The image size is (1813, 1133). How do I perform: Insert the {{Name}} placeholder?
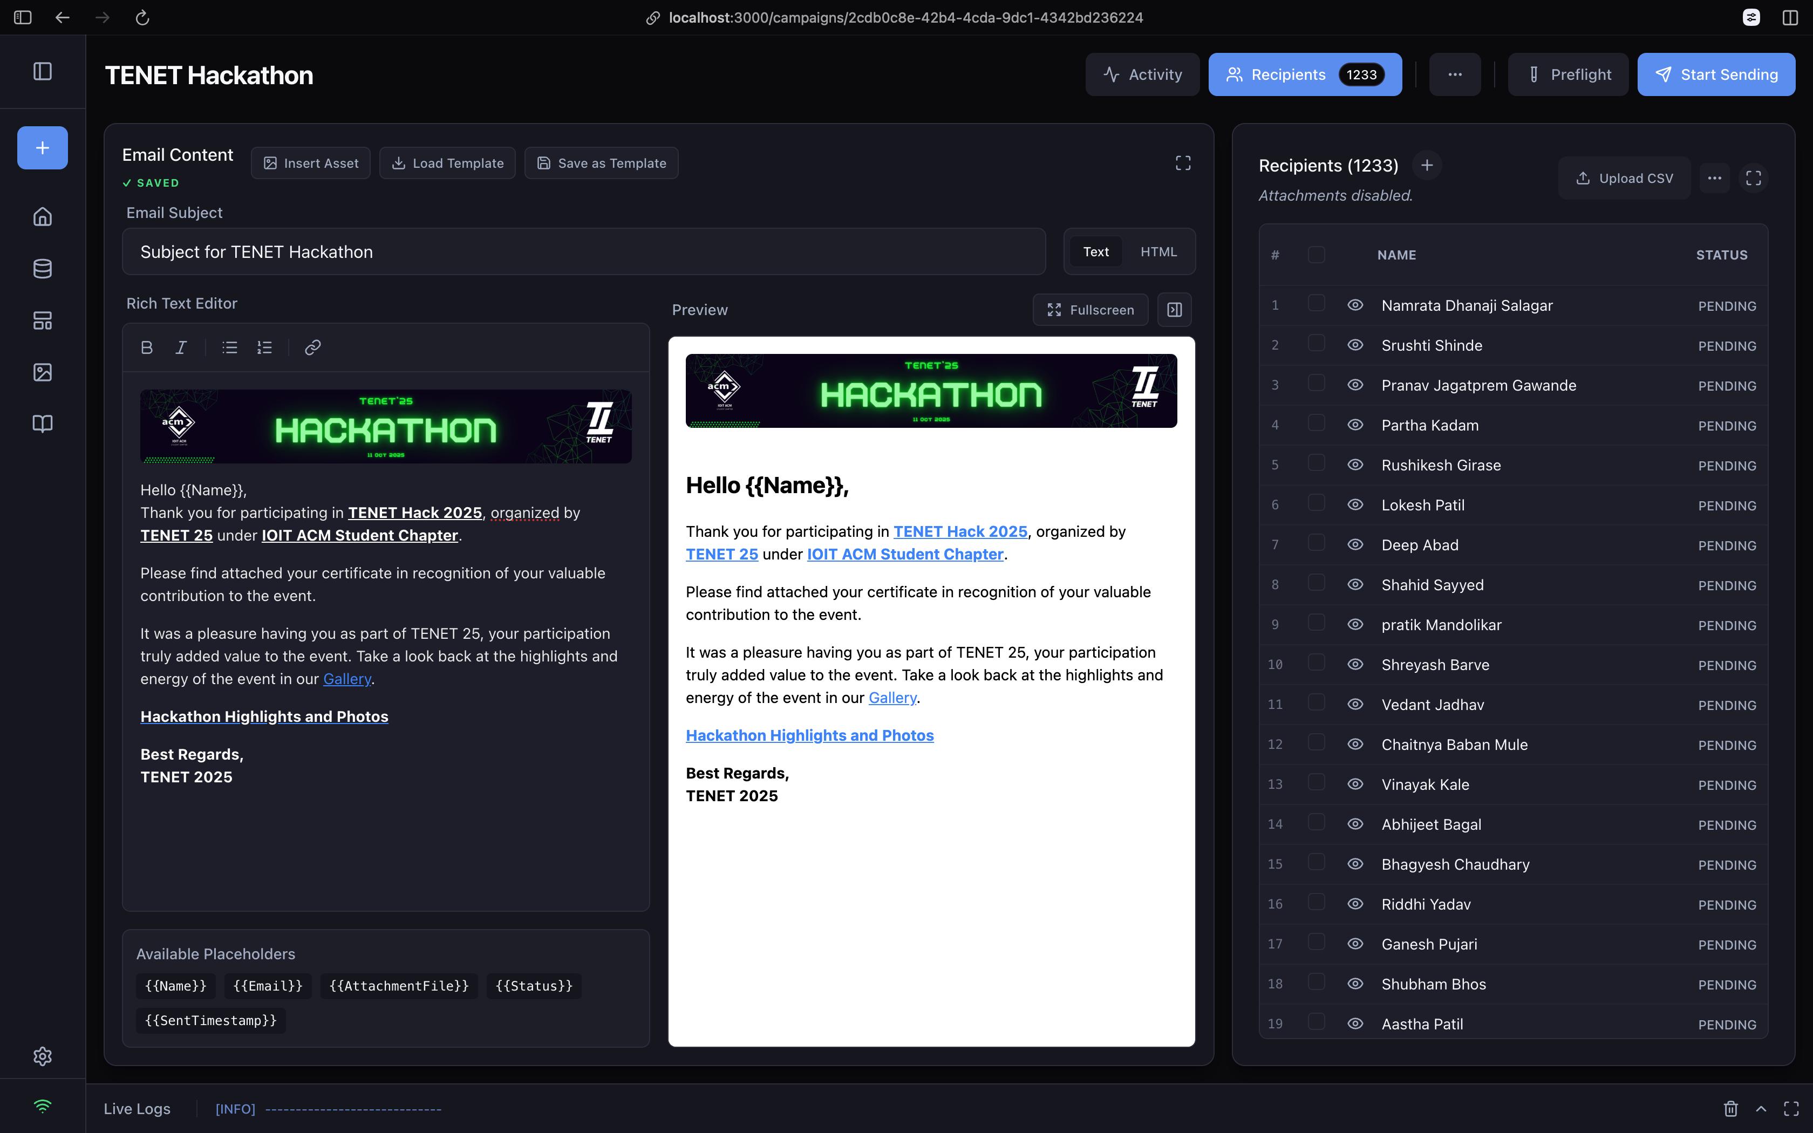click(x=176, y=986)
